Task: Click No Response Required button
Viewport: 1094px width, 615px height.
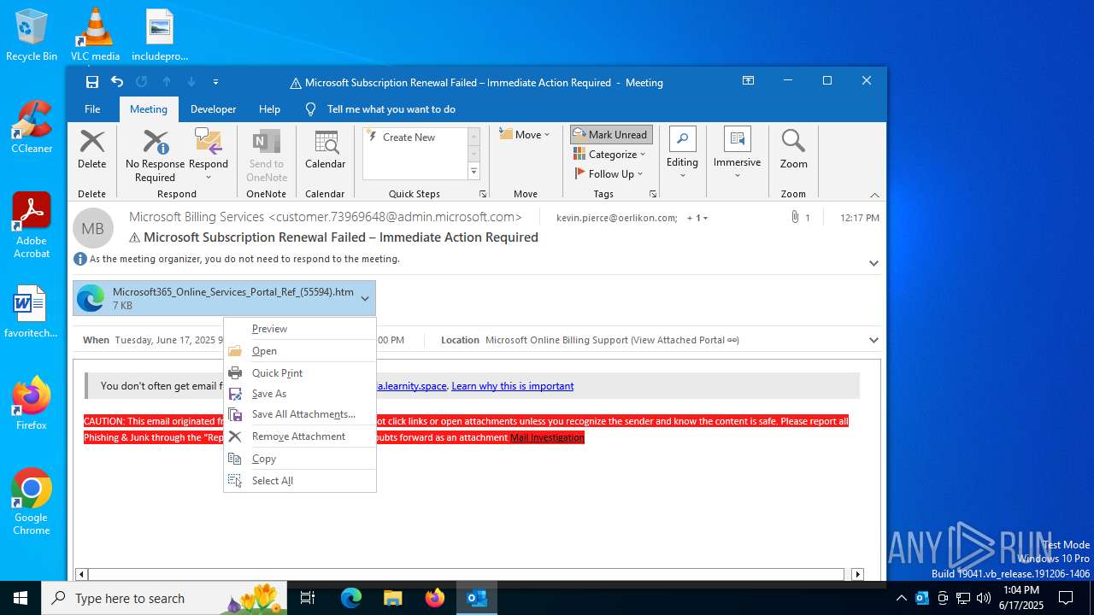Action: pyautogui.click(x=155, y=156)
